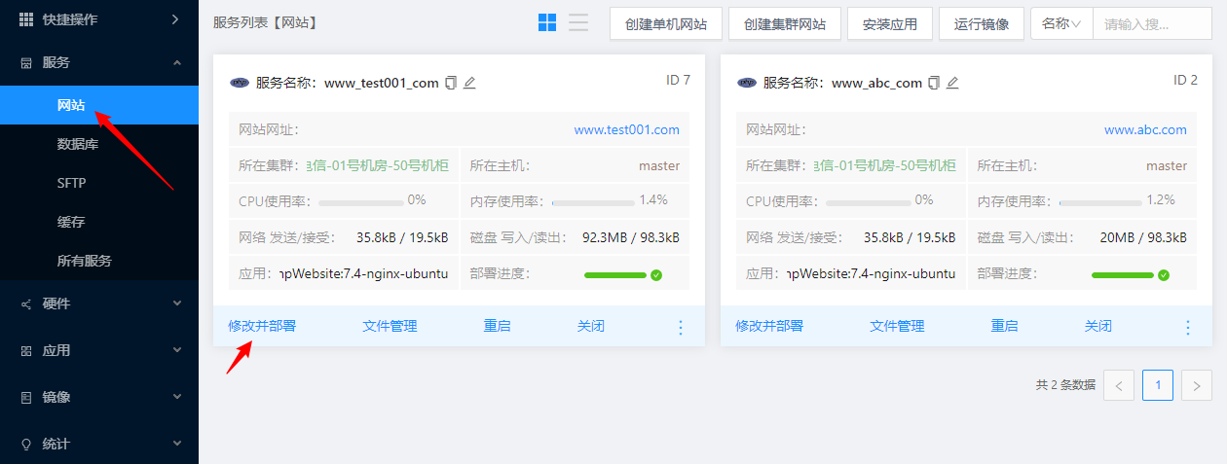Open the www.test001.com website link

pos(626,129)
